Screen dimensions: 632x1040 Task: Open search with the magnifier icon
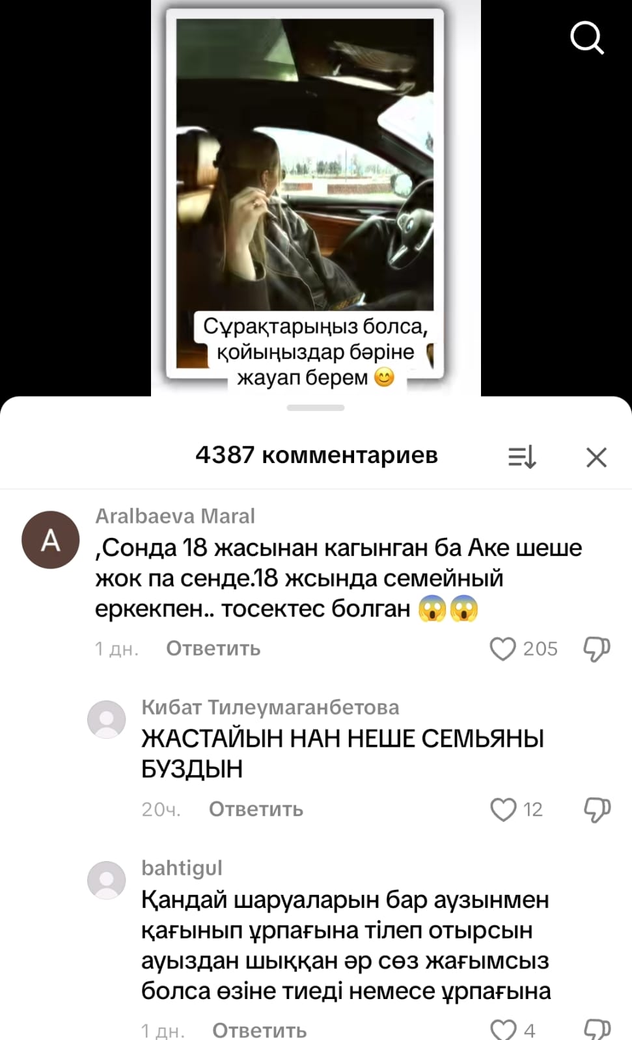(587, 38)
